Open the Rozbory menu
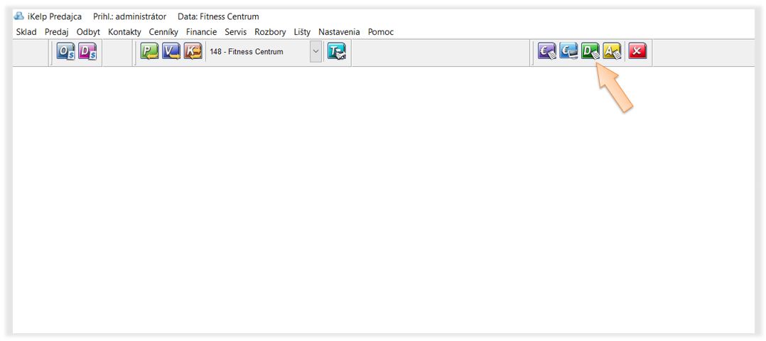 click(270, 32)
